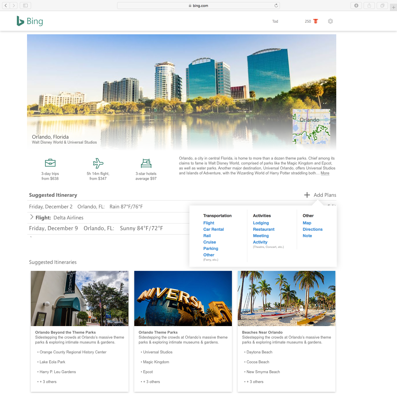
Task: Select Magic Kingdom list item
Action: (x=156, y=362)
